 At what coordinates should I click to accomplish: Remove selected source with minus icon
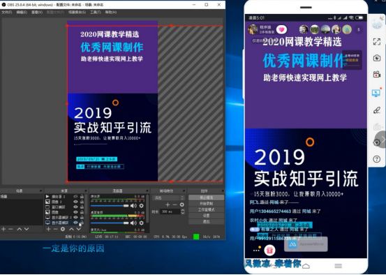(x=55, y=229)
